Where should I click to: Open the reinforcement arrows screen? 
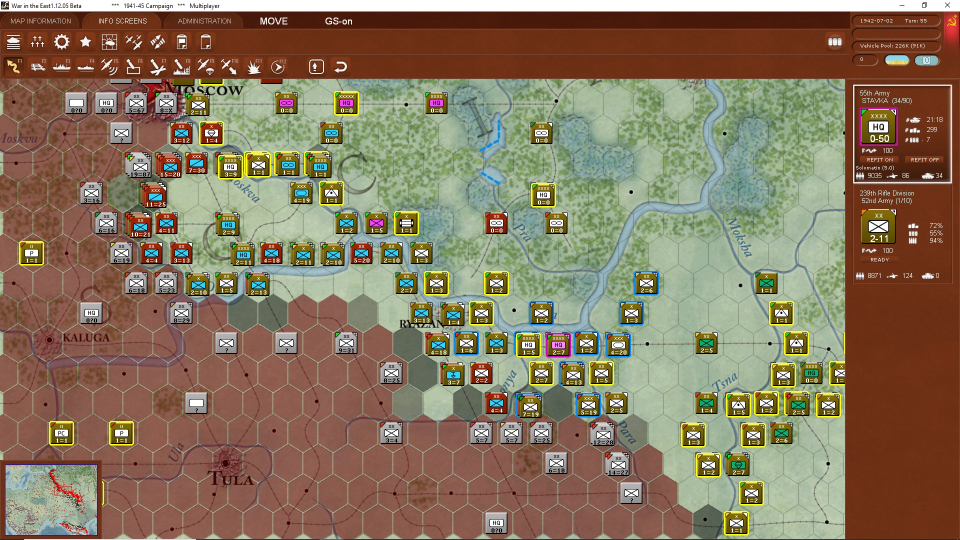coord(157,42)
